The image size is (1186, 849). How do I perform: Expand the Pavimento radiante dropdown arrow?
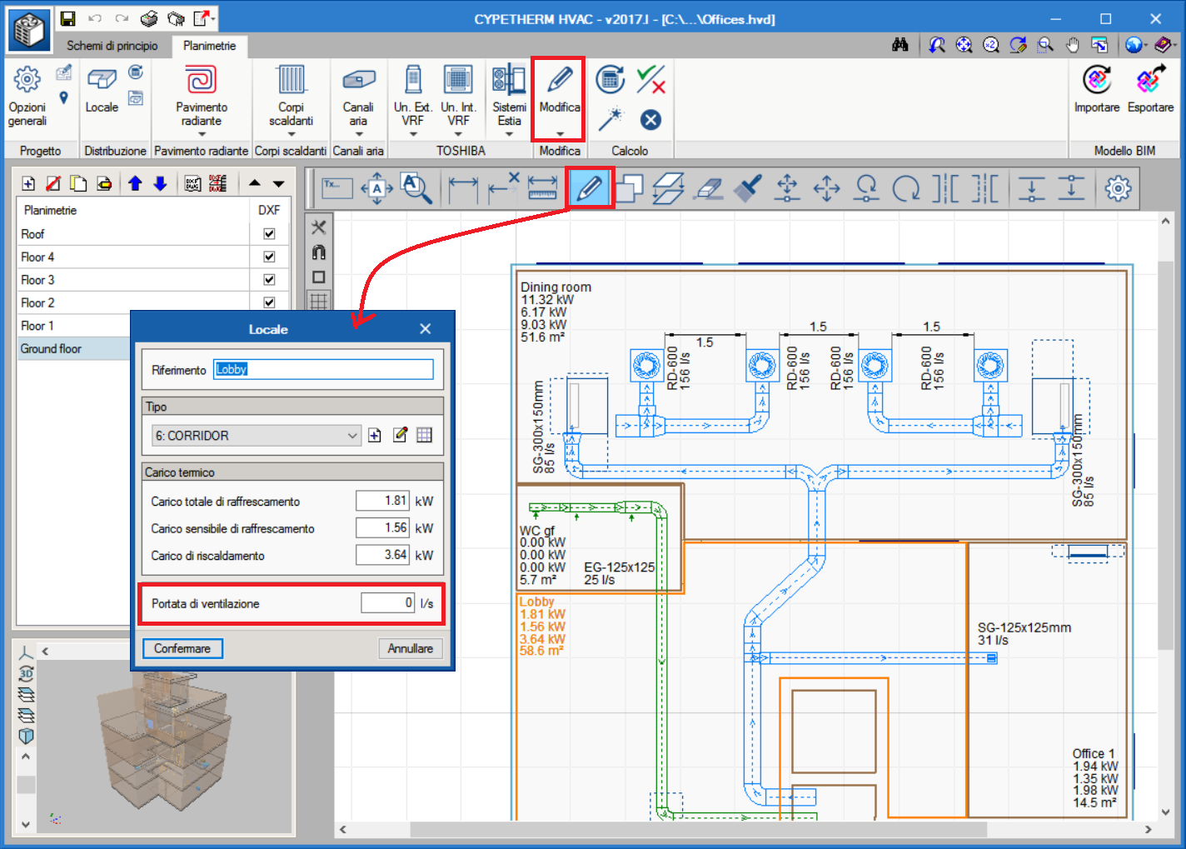coord(202,134)
